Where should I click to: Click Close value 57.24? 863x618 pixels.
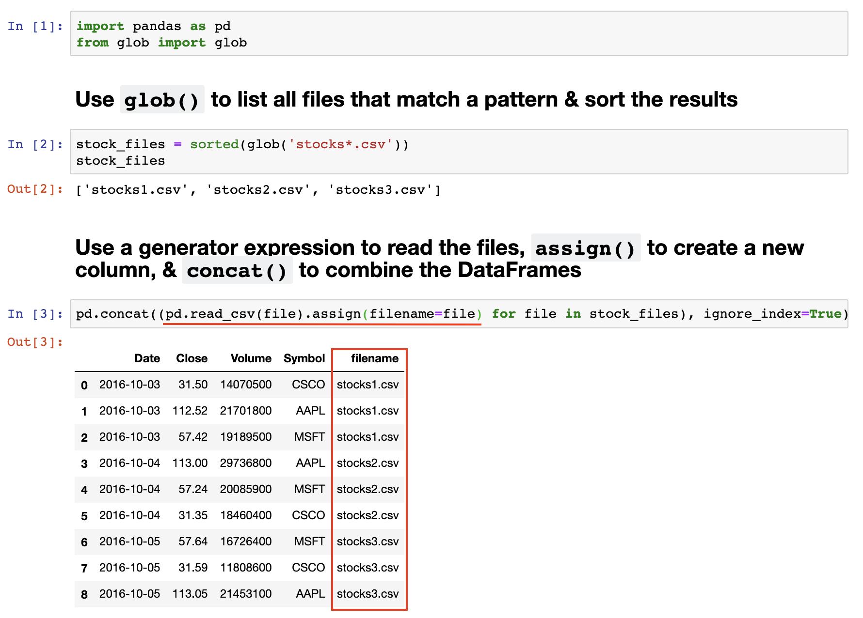point(193,489)
